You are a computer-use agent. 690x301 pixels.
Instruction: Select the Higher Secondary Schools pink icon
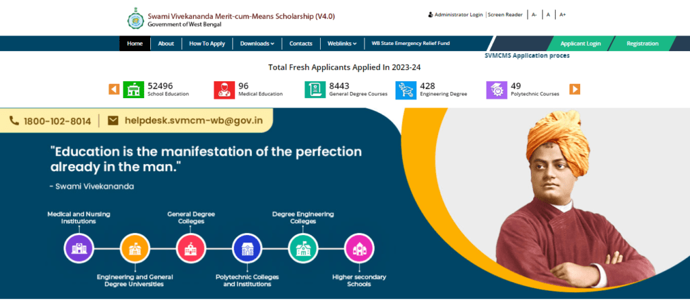(x=359, y=249)
